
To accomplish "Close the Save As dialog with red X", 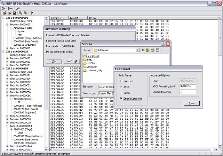I will click(168, 44).
